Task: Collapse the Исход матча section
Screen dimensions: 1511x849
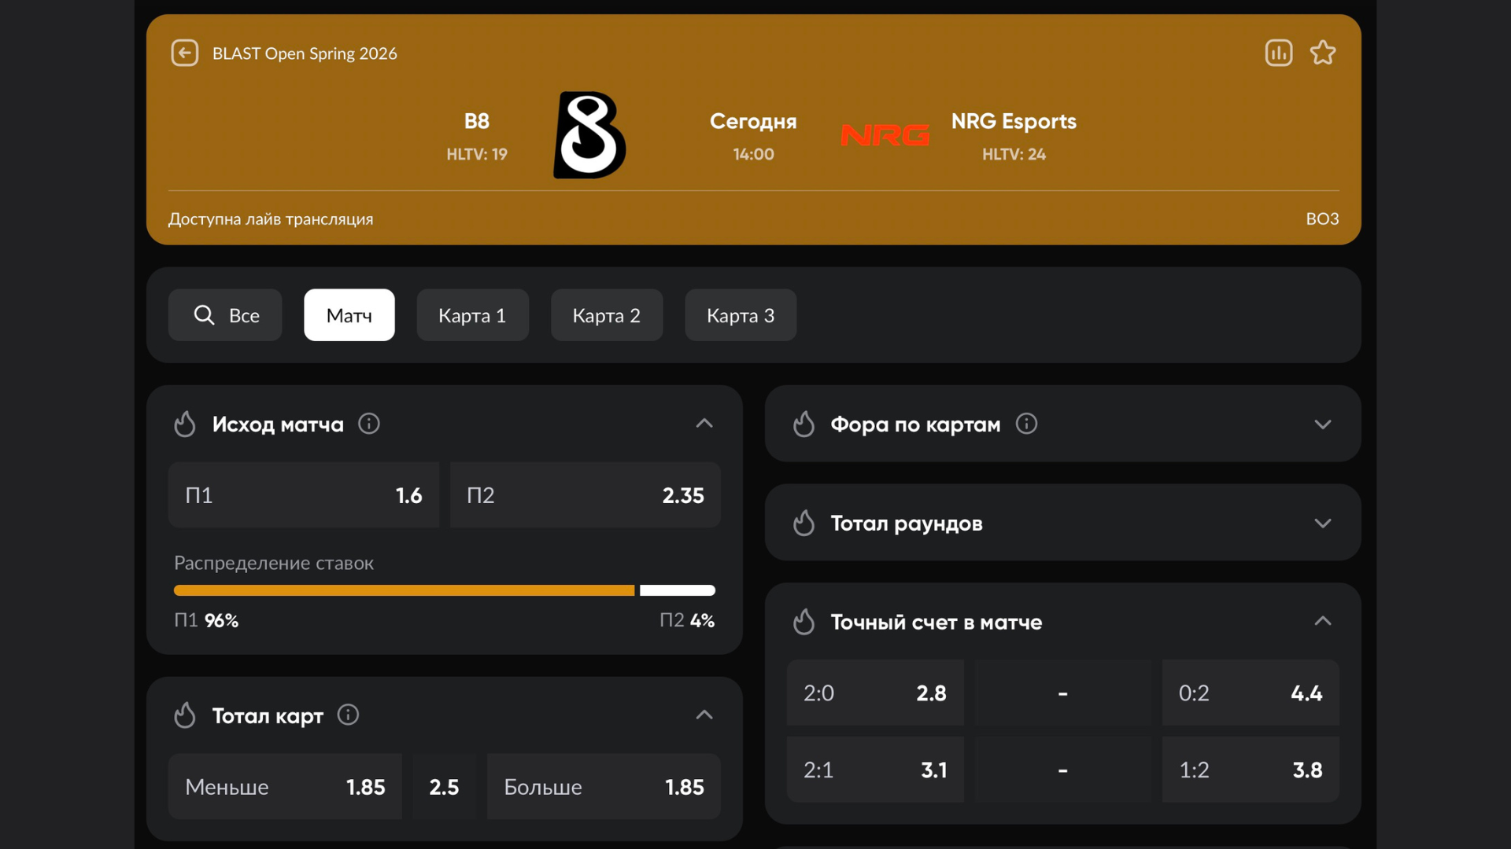Action: click(704, 424)
